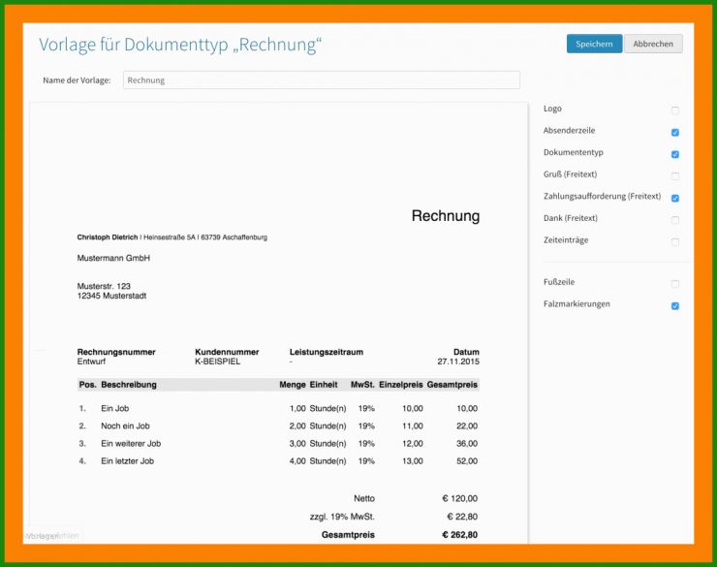
Task: Click the Netto amount '€ 120,00'
Action: point(459,498)
